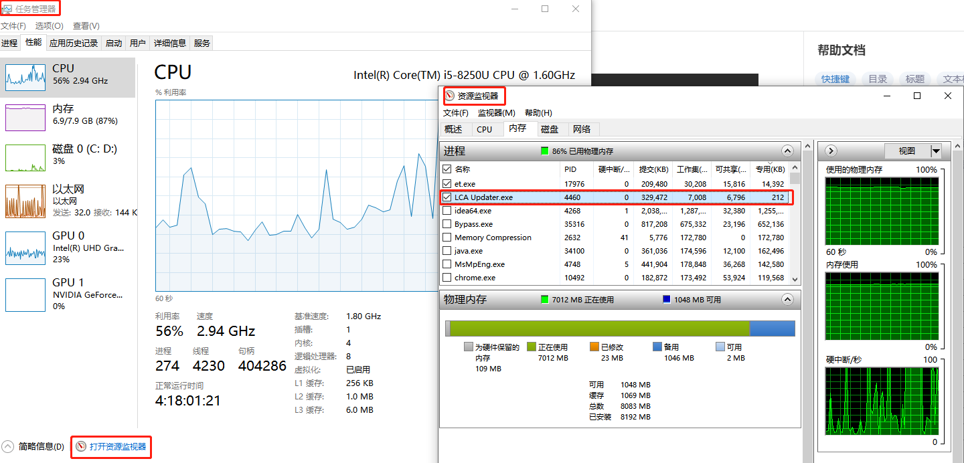The image size is (964, 463).
Task: Open Resource Monitor link icon in Task Manager
Action: point(81,446)
